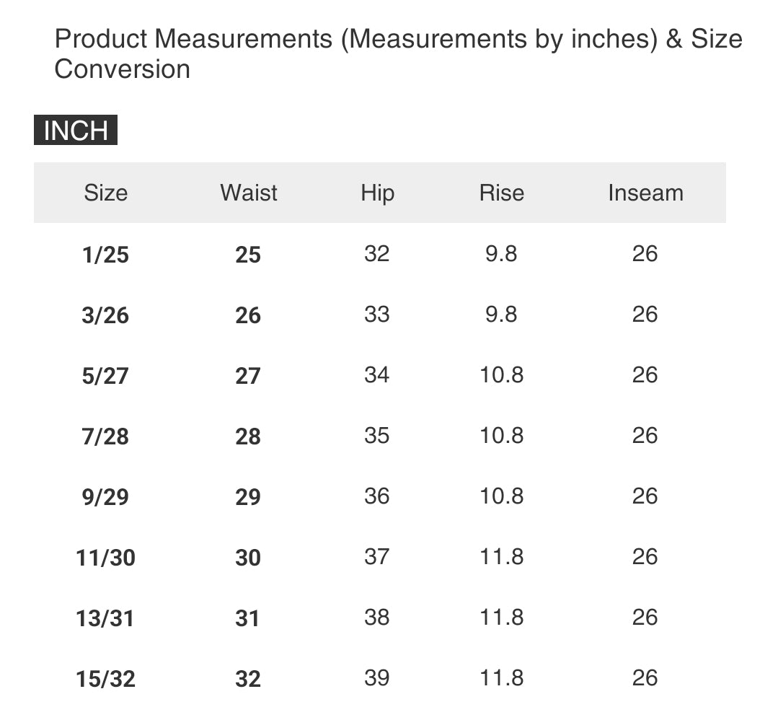Click hip value 36 in the 9/29 row

(376, 496)
